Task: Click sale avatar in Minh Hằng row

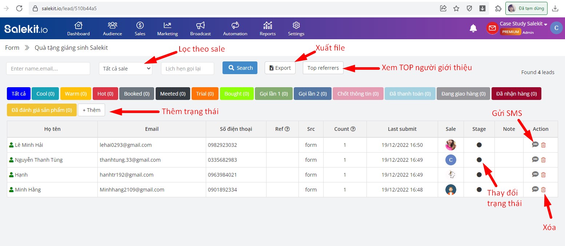Action: click(x=450, y=190)
